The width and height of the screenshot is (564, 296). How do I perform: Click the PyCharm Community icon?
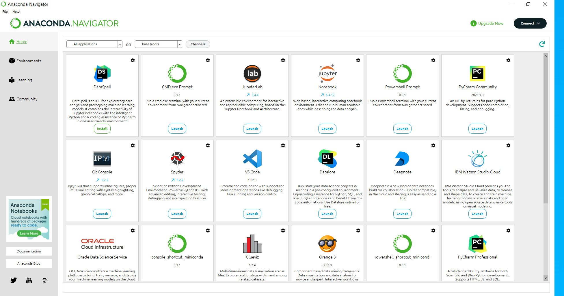(x=478, y=74)
